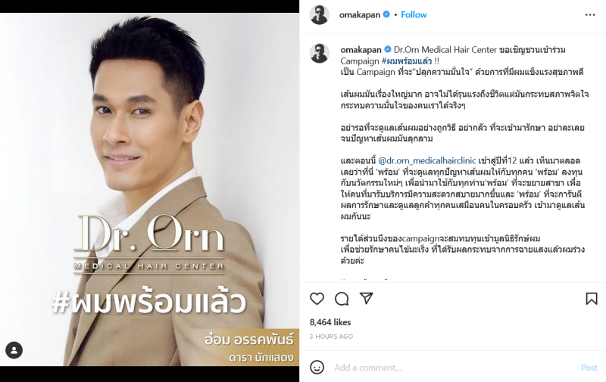The width and height of the screenshot is (606, 382).
Task: Click omakapan avatar in post header
Action: [320, 14]
